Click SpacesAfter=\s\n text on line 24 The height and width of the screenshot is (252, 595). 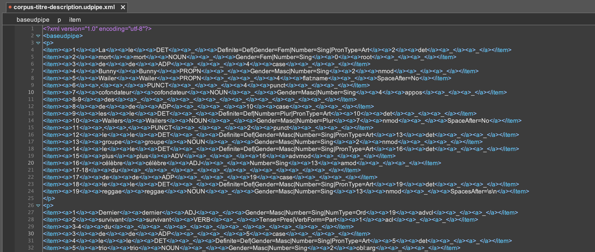tap(473, 191)
